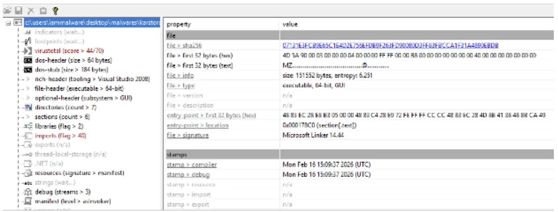The image size is (558, 212).
Task: Select the 'stamp > export' property row
Action: (x=359, y=205)
